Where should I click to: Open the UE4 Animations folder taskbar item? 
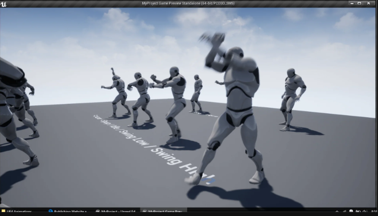tap(17, 212)
